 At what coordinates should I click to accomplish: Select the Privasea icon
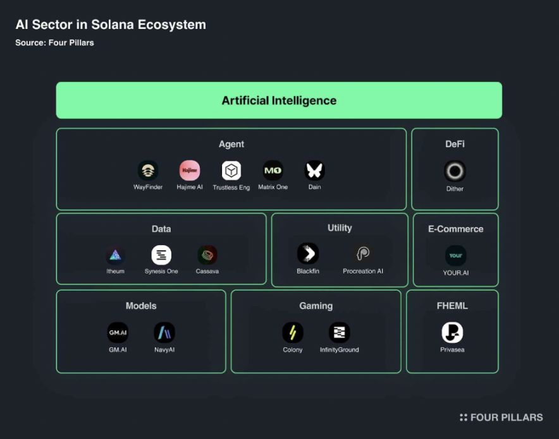click(x=452, y=332)
